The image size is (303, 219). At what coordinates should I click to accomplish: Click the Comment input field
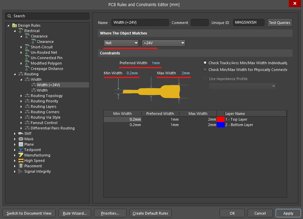[200, 22]
